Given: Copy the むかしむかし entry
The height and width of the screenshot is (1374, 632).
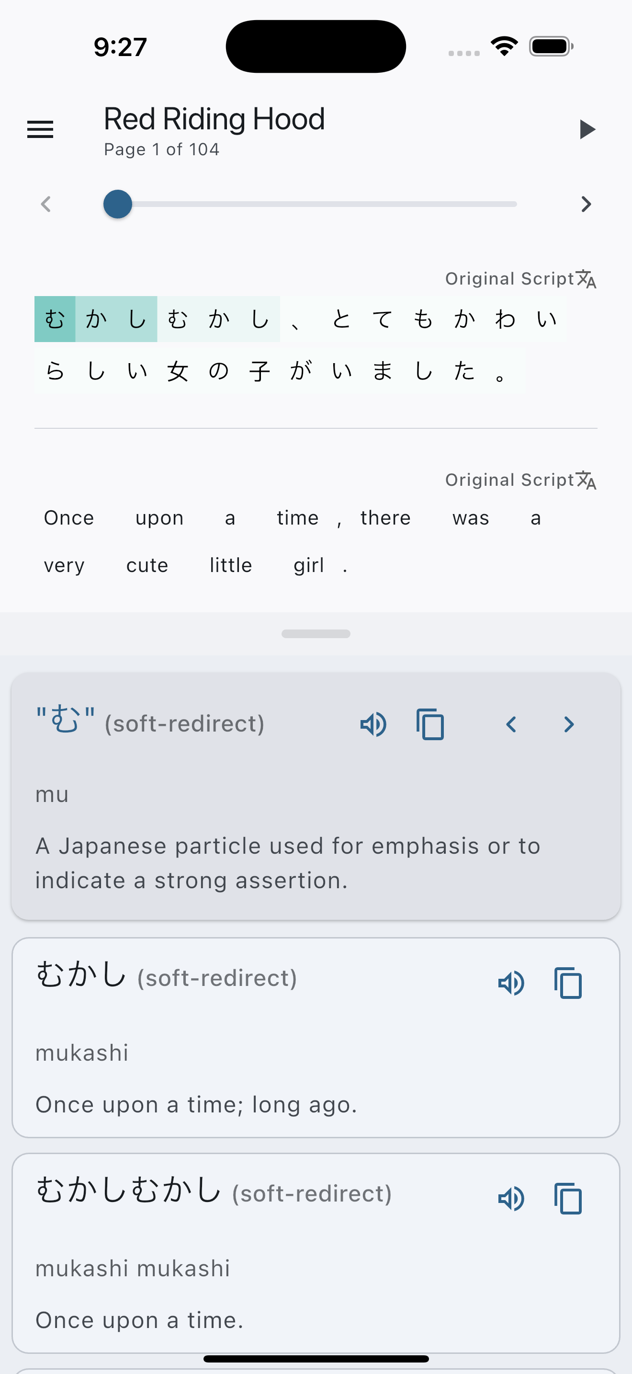Looking at the screenshot, I should pos(568,1199).
